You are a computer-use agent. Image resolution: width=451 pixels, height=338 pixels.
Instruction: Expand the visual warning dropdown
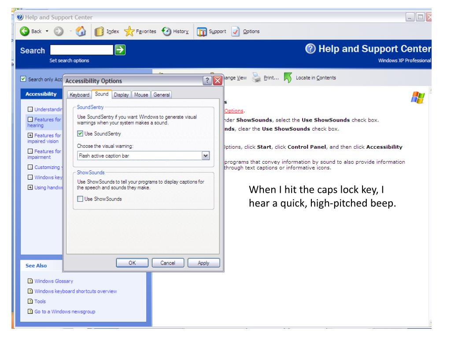click(204, 155)
